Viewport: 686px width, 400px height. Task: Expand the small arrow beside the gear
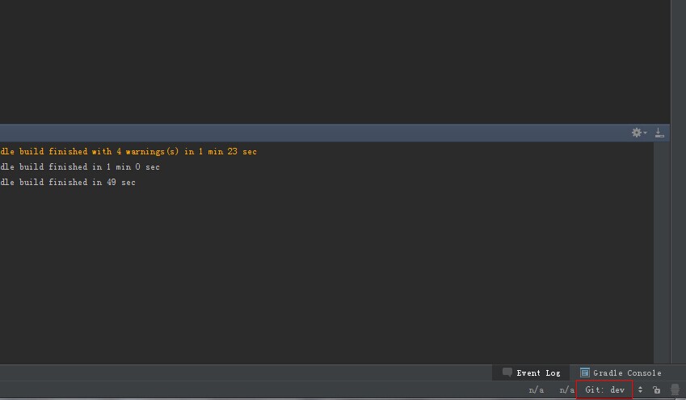pos(645,133)
